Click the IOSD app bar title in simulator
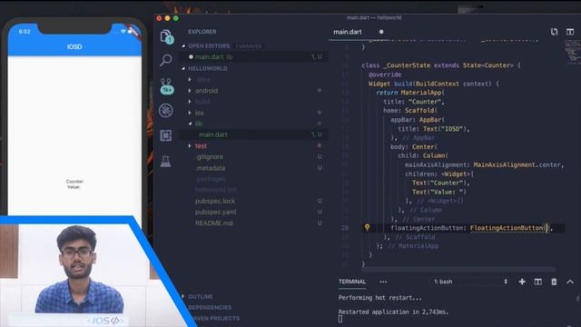 (74, 47)
